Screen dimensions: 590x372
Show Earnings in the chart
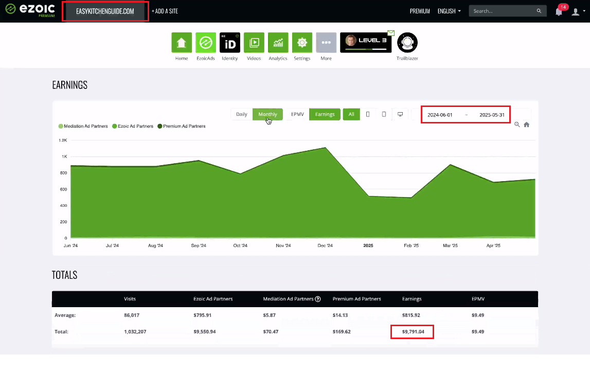coord(325,114)
